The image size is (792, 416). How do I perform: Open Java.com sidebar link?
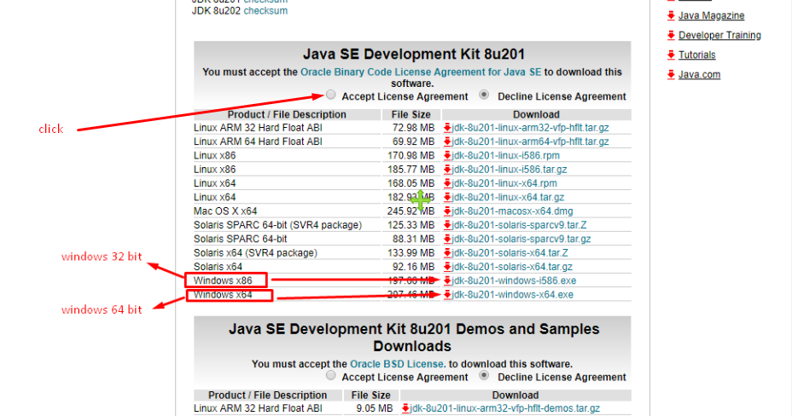700,75
